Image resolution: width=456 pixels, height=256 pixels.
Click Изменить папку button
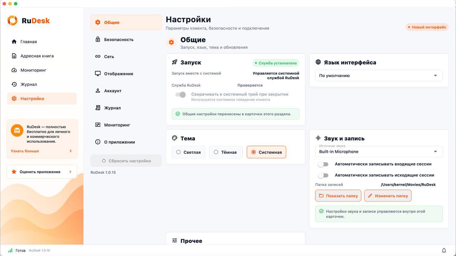tap(388, 196)
